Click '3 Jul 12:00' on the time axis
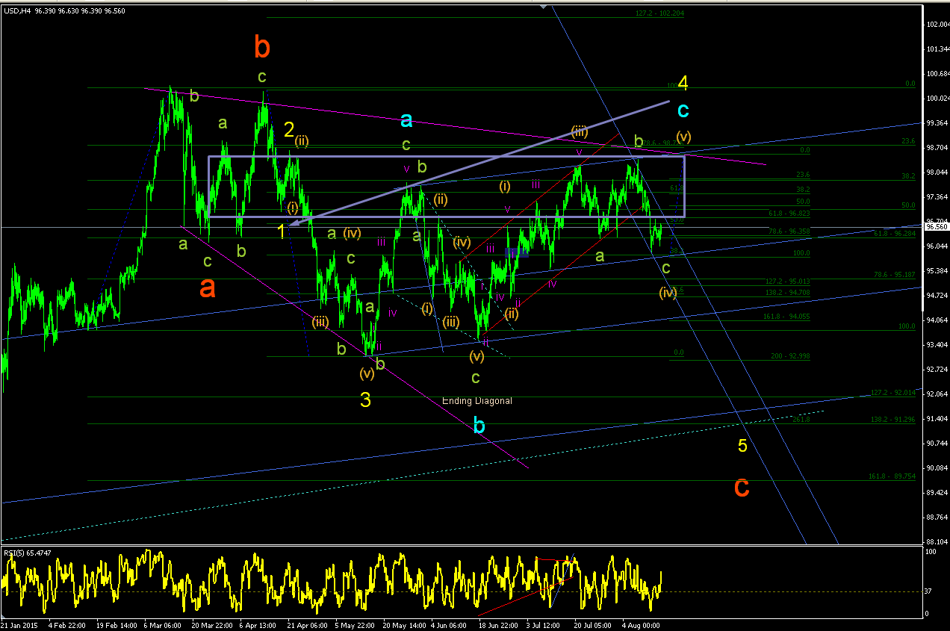Screen dimensions: 950x631 coord(544,624)
